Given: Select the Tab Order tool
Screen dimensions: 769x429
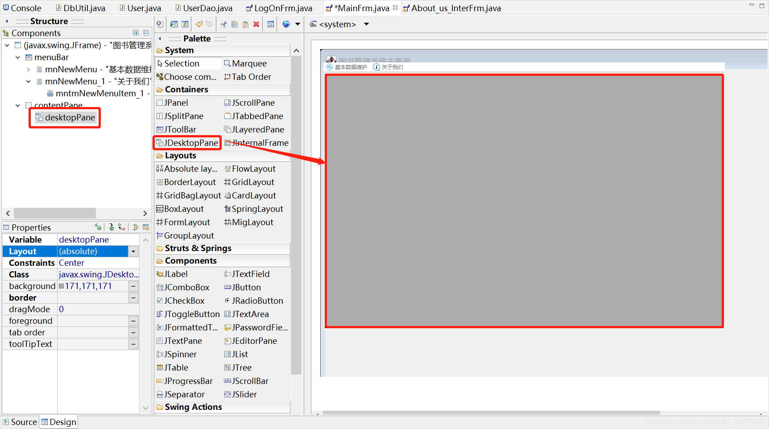Looking at the screenshot, I should 251,77.
